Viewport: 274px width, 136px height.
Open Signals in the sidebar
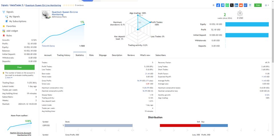point(10,12)
